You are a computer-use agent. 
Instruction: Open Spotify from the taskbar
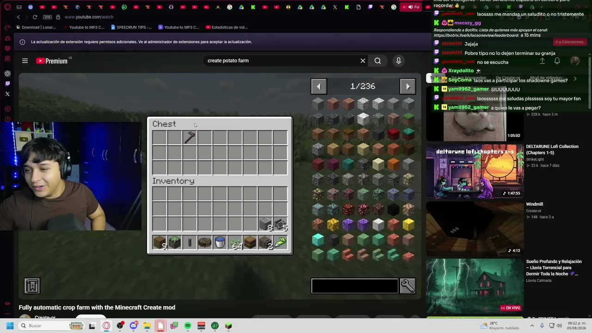[x=188, y=326]
